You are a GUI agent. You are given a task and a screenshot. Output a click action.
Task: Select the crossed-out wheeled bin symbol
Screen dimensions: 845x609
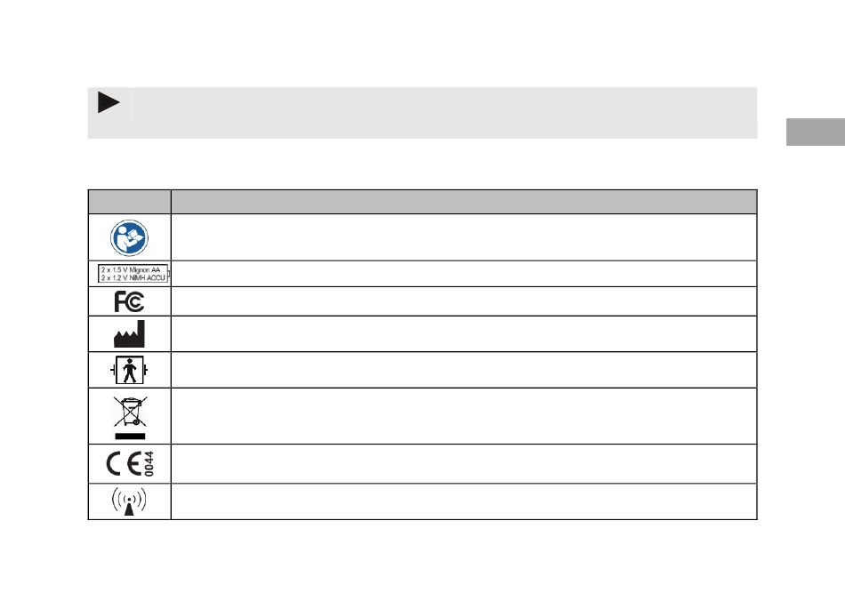pyautogui.click(x=130, y=417)
